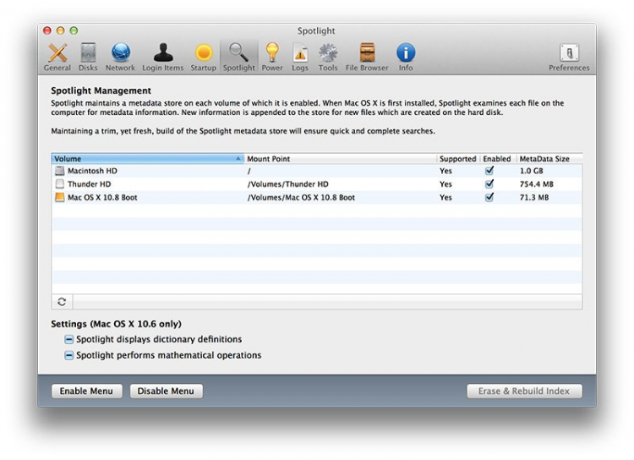634x460 pixels.
Task: Click the Disable Menu button
Action: (167, 392)
